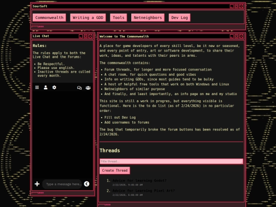Select the 'Threads' heading text
The width and height of the screenshot is (276, 207).
110,150
